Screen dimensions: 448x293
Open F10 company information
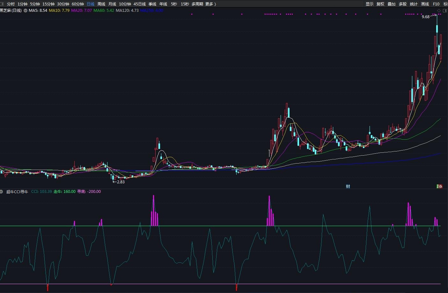coord(436,4)
